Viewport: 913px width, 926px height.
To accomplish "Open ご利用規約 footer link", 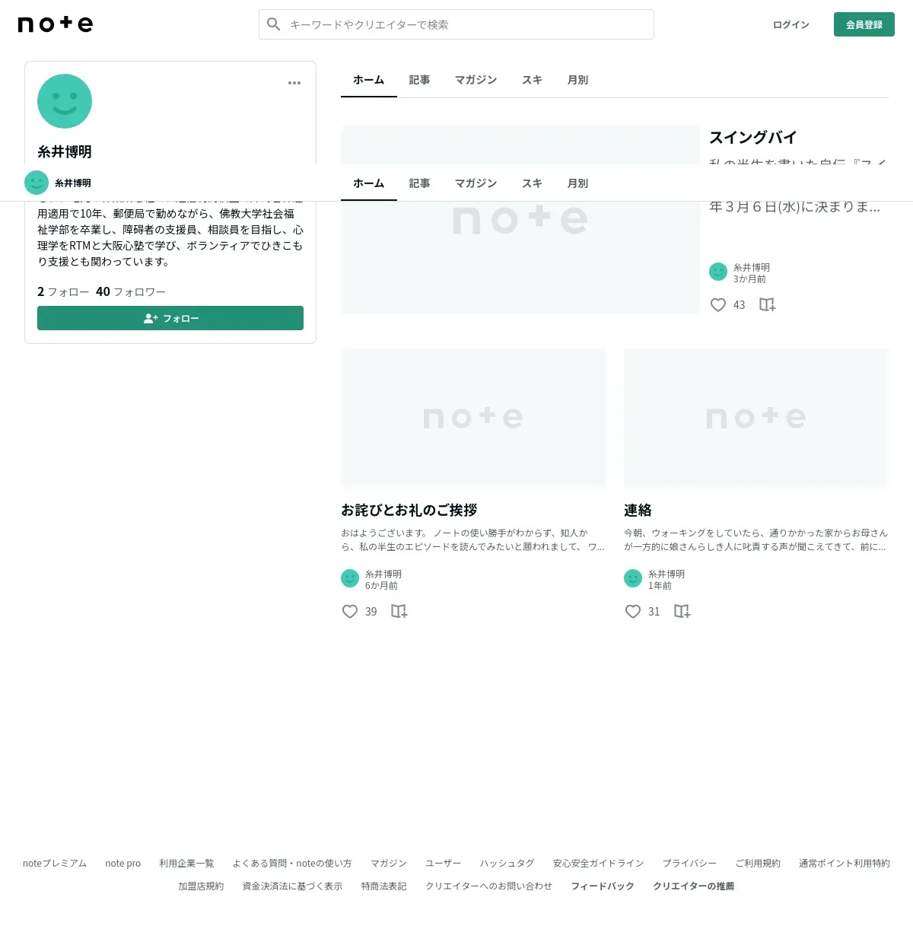I will (758, 864).
